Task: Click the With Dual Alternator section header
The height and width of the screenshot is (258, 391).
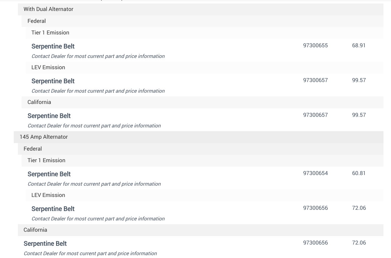Action: point(48,9)
